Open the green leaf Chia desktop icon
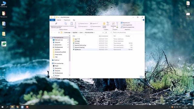194x109 pixels. (x=4, y=45)
